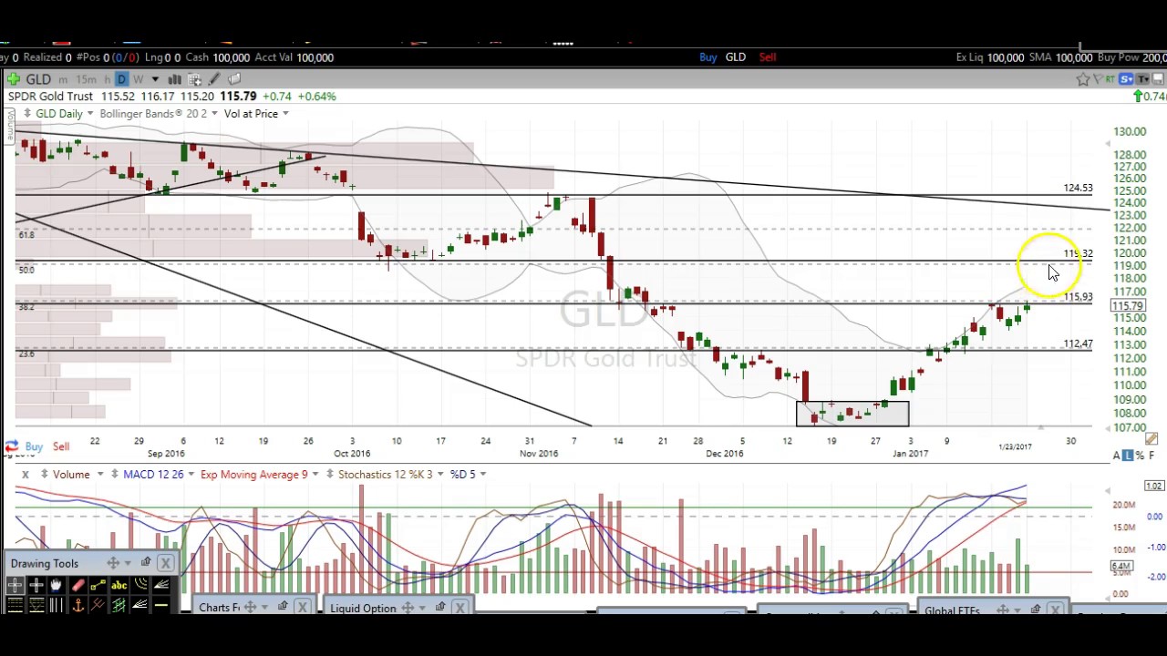This screenshot has height=656, width=1167.
Task: Switch to the Weekly (W) timeframe
Action: coord(138,79)
